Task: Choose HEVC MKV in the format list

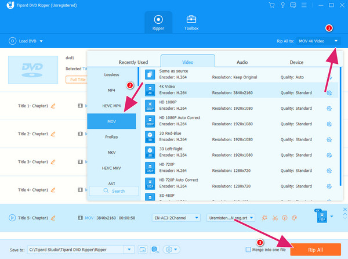Action: [x=111, y=168]
